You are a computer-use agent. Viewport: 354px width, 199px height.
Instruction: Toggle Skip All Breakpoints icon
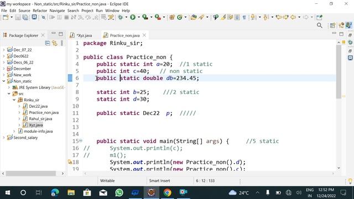[x=44, y=17]
